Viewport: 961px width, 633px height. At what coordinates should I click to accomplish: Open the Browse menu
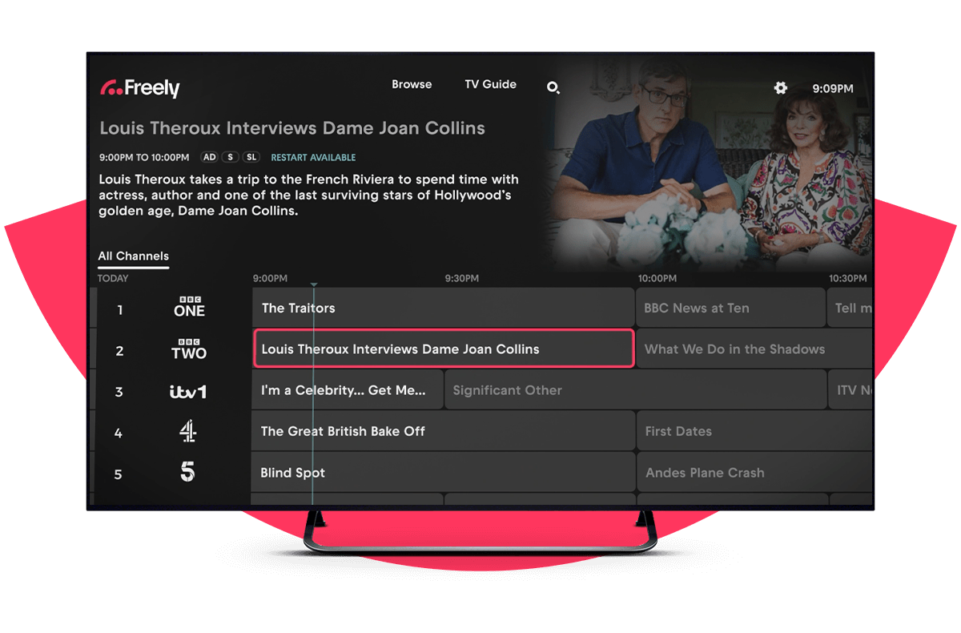coord(412,84)
